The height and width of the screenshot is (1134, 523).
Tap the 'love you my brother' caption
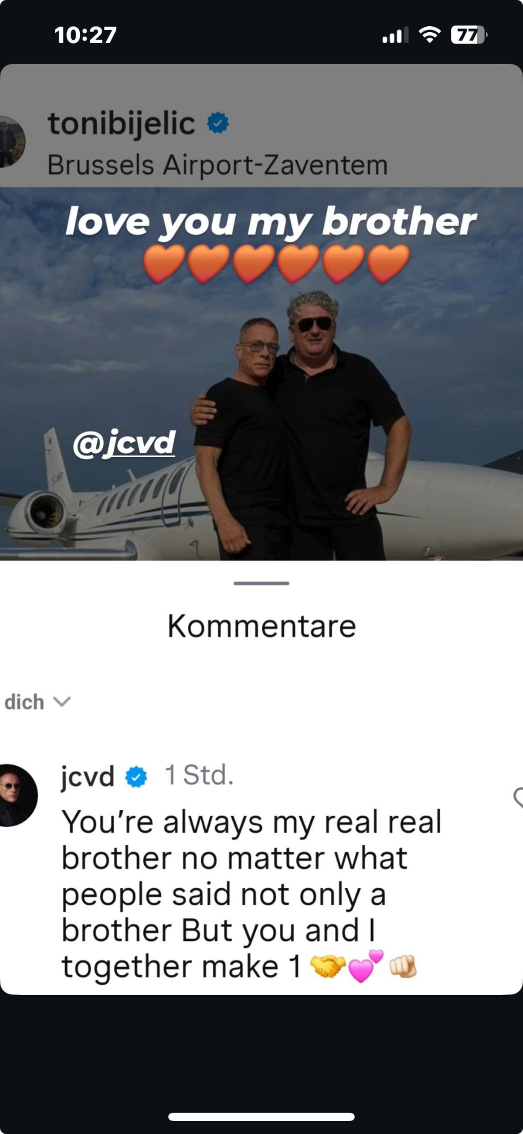click(x=271, y=221)
